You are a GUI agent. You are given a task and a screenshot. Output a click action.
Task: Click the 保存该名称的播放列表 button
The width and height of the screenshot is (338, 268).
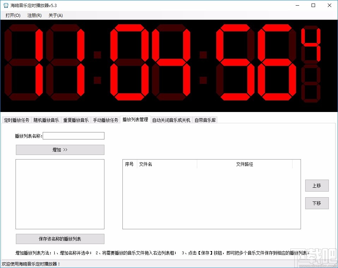pos(60,239)
